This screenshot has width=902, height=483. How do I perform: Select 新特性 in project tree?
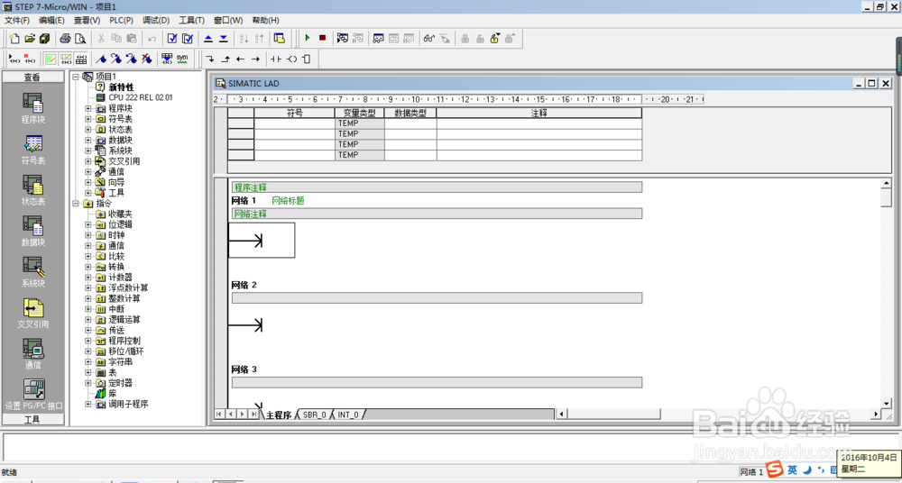coord(121,87)
